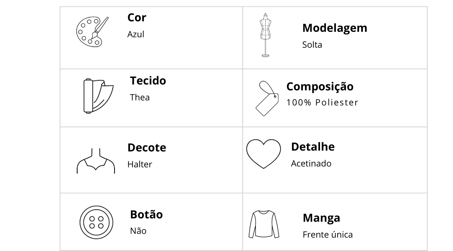This screenshot has height=251, width=453.
Task: Select the Solta text
Action: pyautogui.click(x=312, y=45)
